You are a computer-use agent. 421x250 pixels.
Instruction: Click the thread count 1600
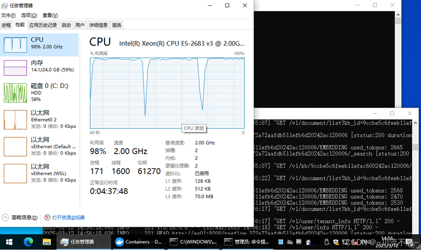(121, 171)
